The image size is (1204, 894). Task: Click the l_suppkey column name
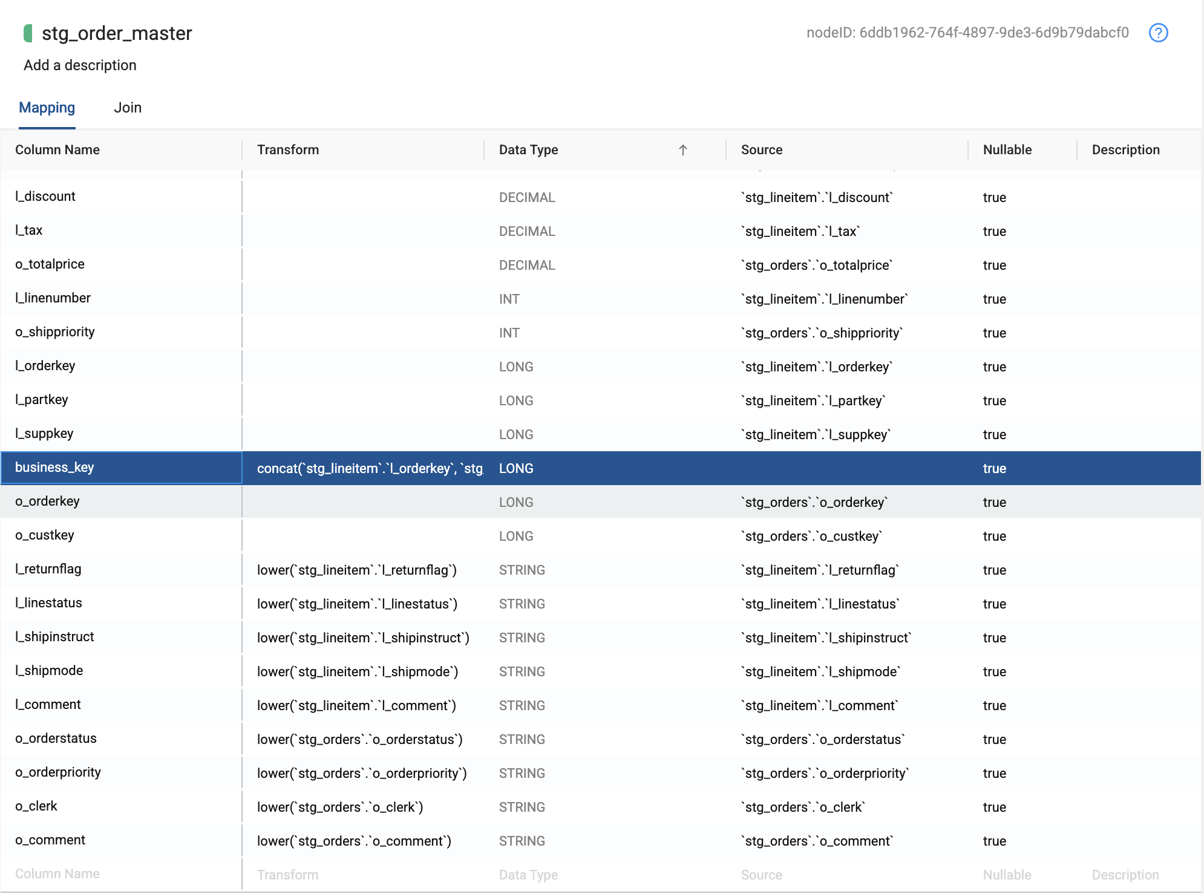[44, 434]
